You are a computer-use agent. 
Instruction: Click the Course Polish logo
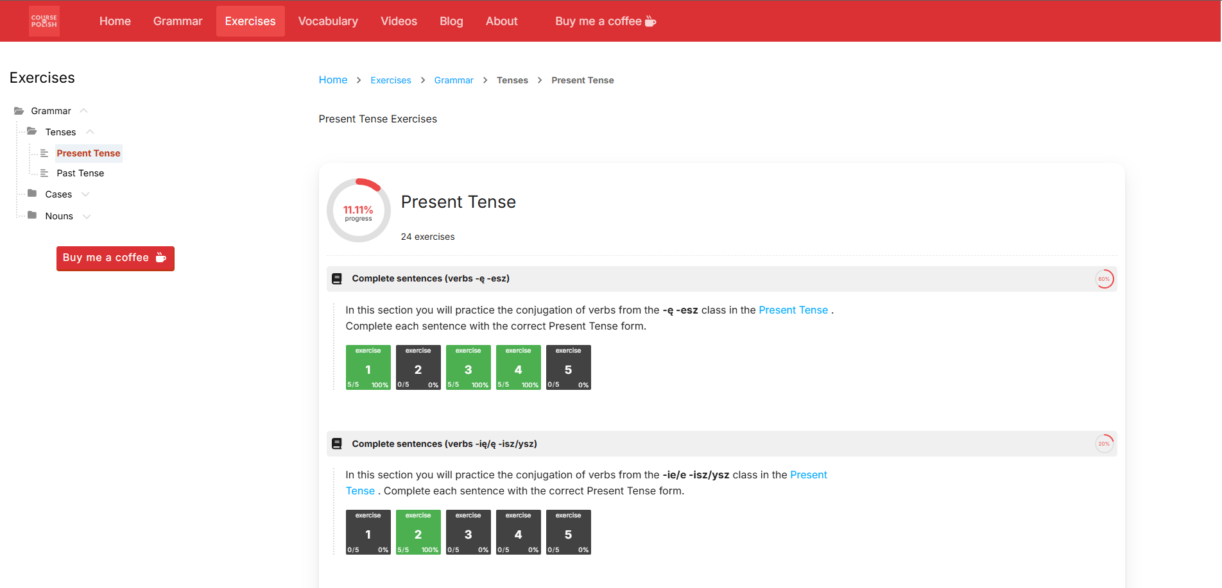44,21
